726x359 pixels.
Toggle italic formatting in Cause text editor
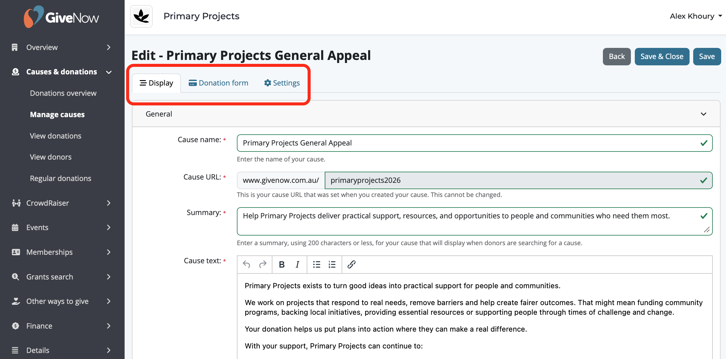point(297,264)
